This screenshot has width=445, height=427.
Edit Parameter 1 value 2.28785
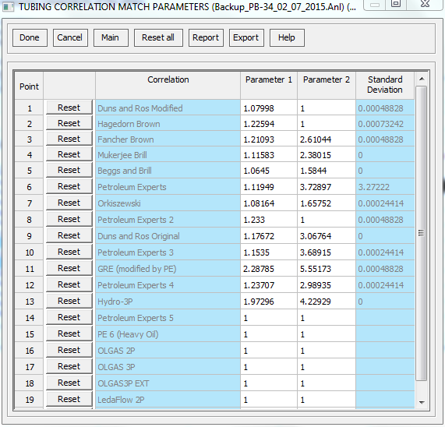[x=269, y=268]
